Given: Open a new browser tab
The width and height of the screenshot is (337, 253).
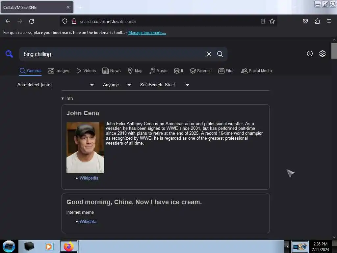Looking at the screenshot, I should coord(80,8).
